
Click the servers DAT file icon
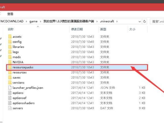point(10,108)
